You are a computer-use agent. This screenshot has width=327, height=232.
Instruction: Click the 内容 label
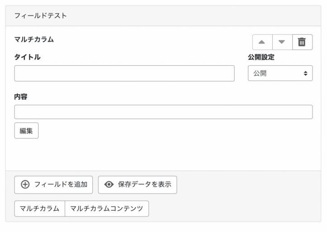coord(21,97)
